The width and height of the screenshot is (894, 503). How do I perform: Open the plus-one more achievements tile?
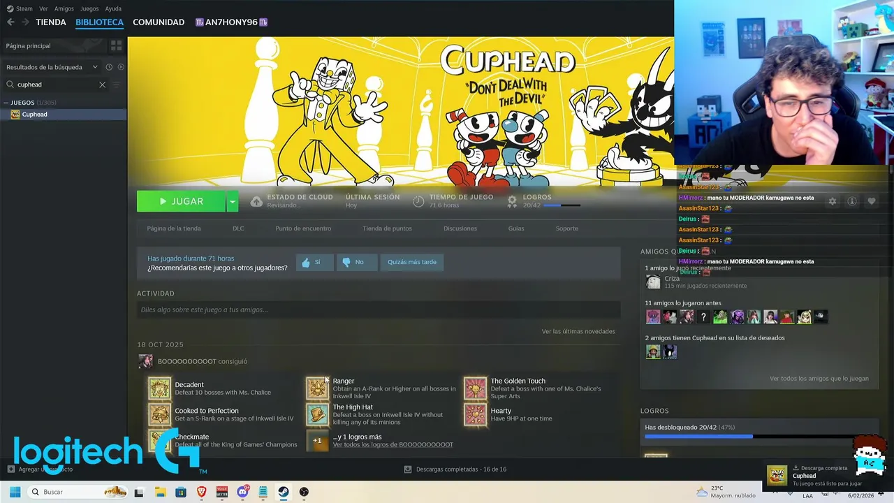click(x=317, y=440)
